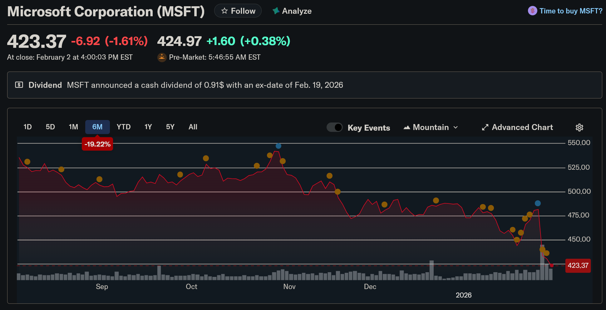Click the purple dollar icon by Time to buy
This screenshot has width=606, height=310.
click(x=532, y=11)
